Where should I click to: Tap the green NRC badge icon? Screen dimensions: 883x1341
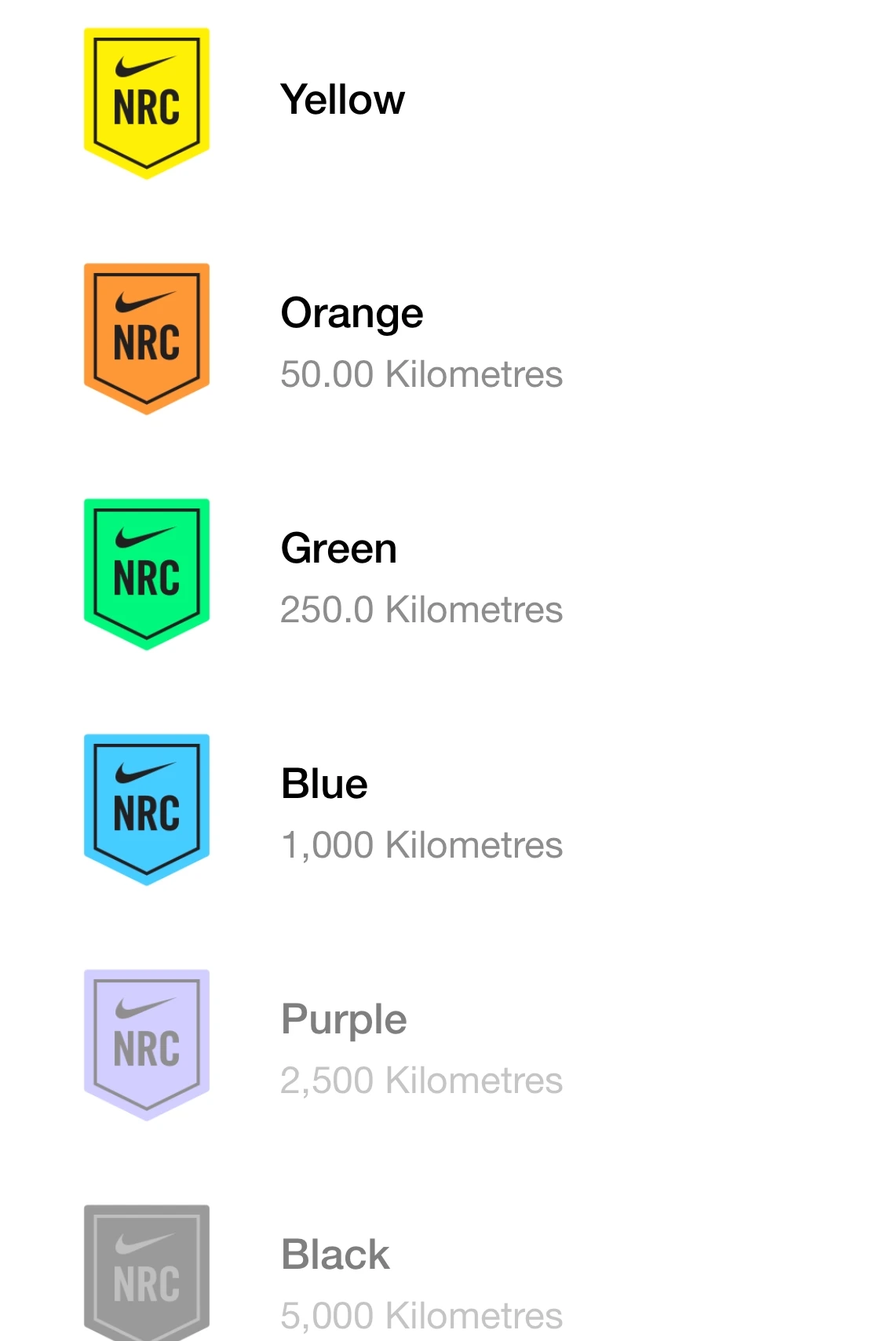147,573
